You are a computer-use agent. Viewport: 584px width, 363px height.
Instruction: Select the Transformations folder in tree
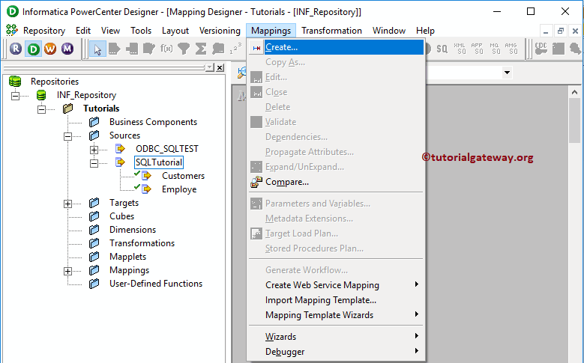142,242
